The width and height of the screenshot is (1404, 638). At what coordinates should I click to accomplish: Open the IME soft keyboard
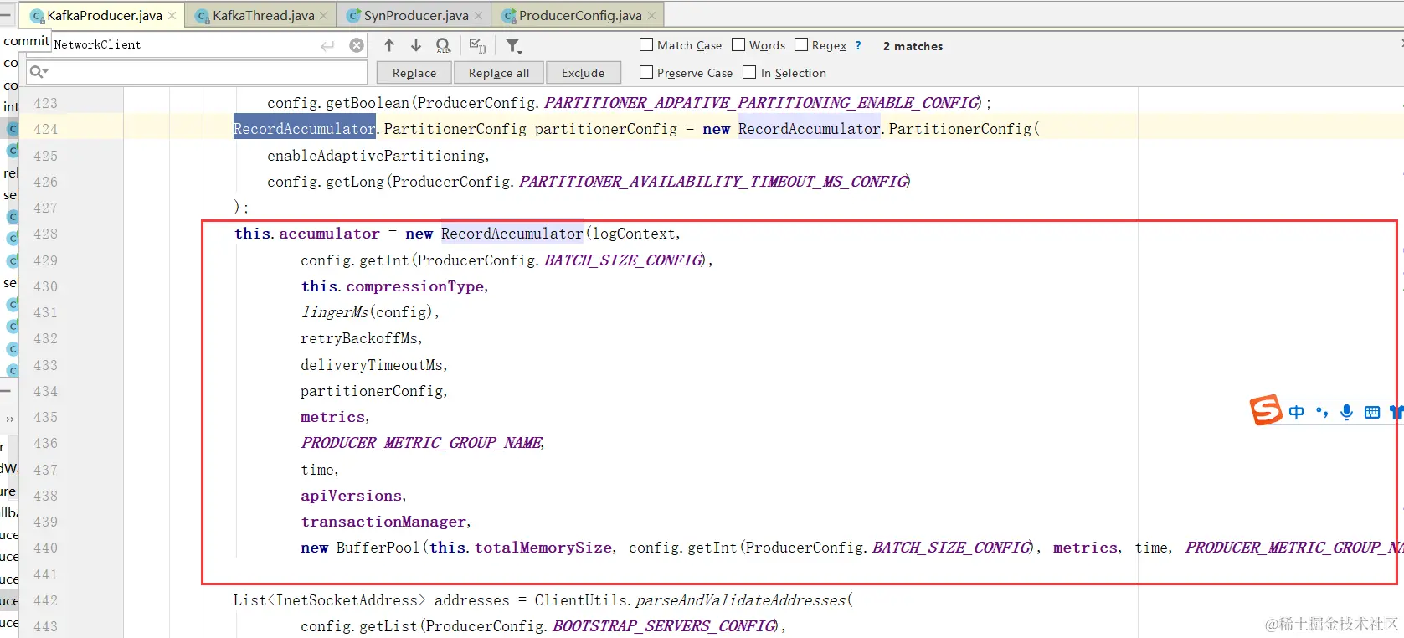click(x=1371, y=412)
